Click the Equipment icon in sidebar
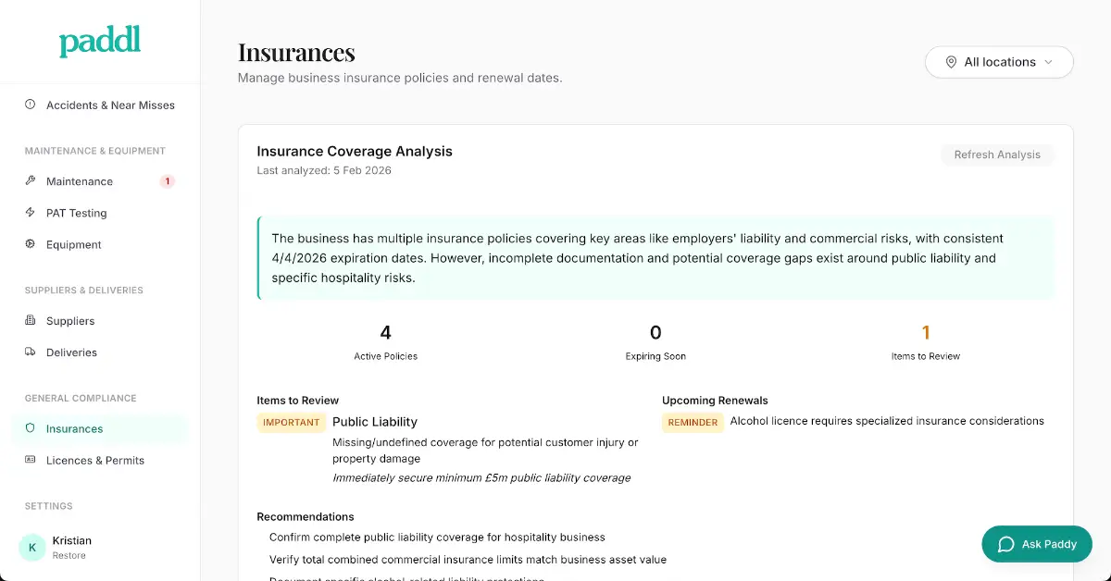The height and width of the screenshot is (581, 1111). pyautogui.click(x=31, y=244)
